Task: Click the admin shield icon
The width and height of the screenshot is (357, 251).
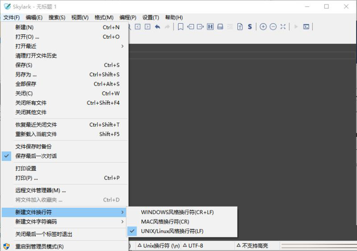Action: 6,247
